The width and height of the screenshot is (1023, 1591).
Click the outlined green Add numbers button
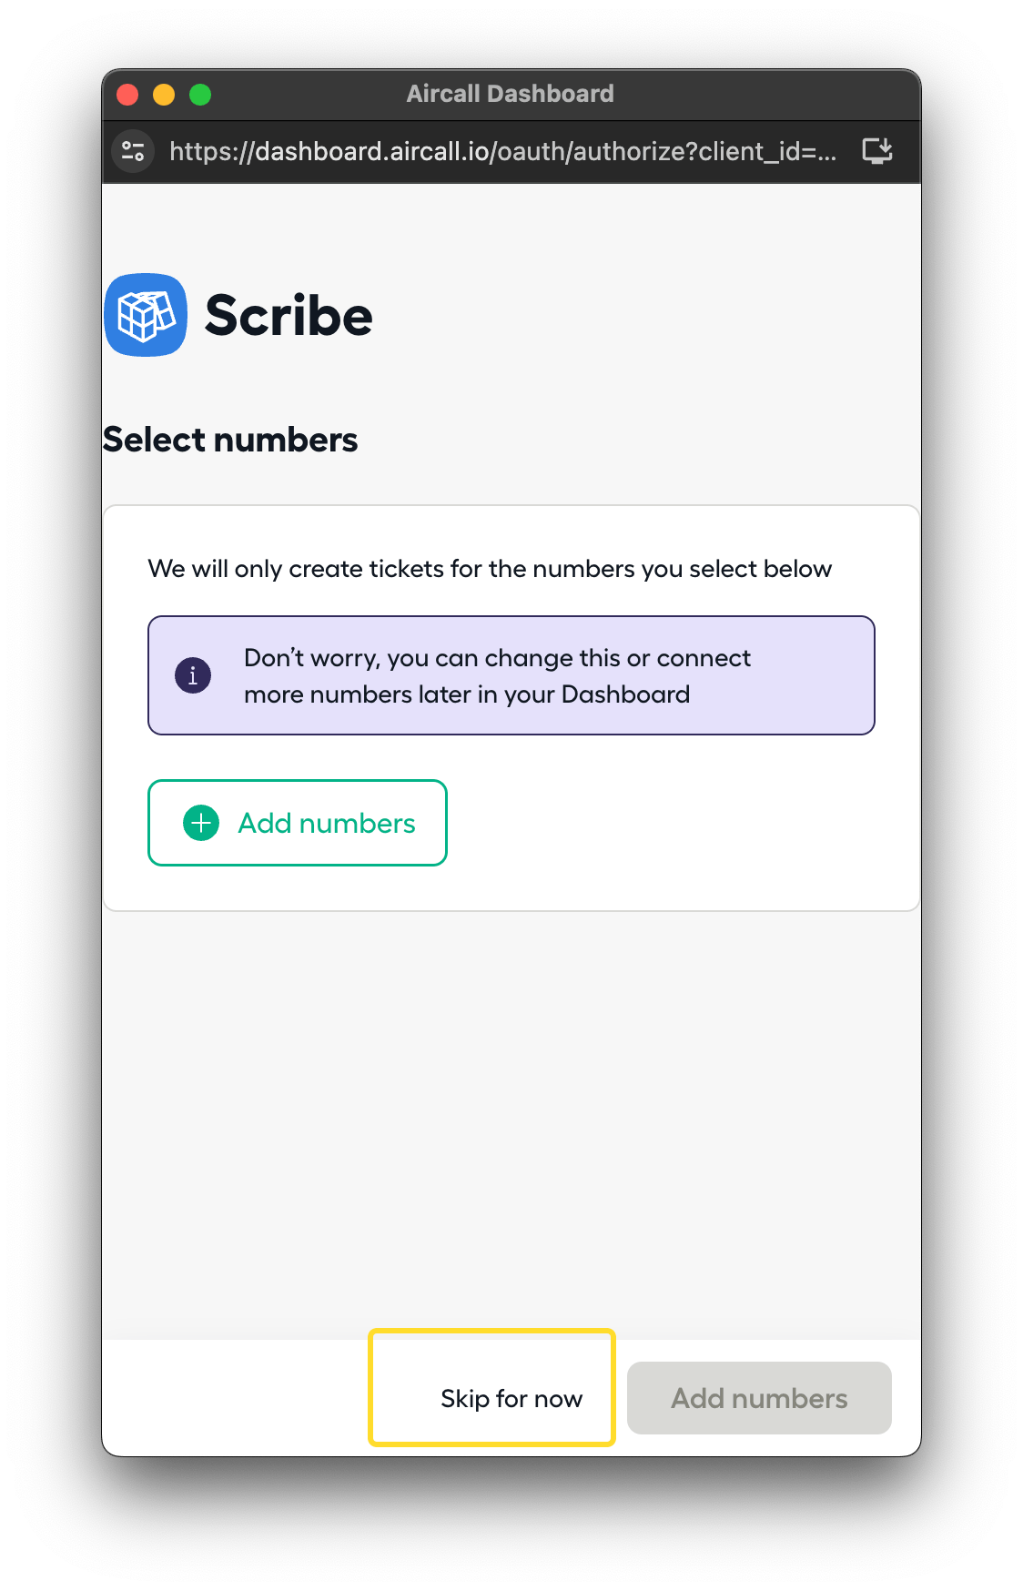298,823
